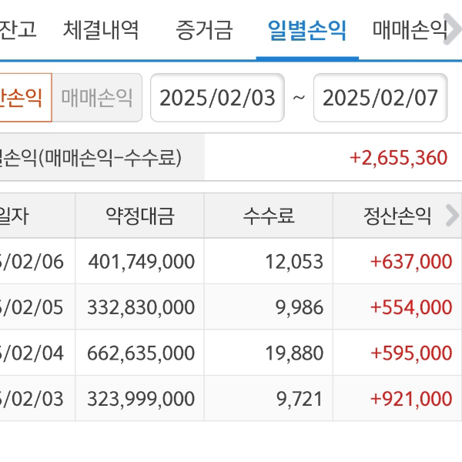
Task: Select the 332,830,000 amount cell for 02/05
Action: (142, 307)
